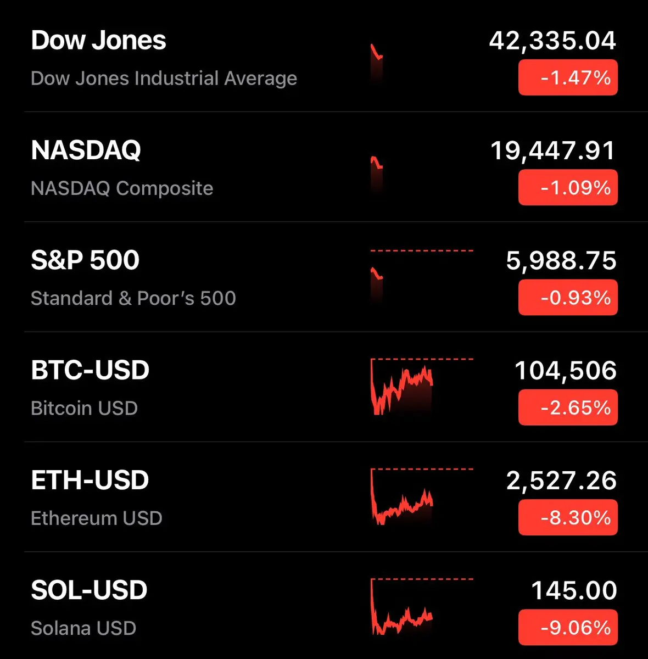The image size is (648, 659).
Task: Toggle the NASDAQ -1.09% change badge
Action: click(x=568, y=188)
